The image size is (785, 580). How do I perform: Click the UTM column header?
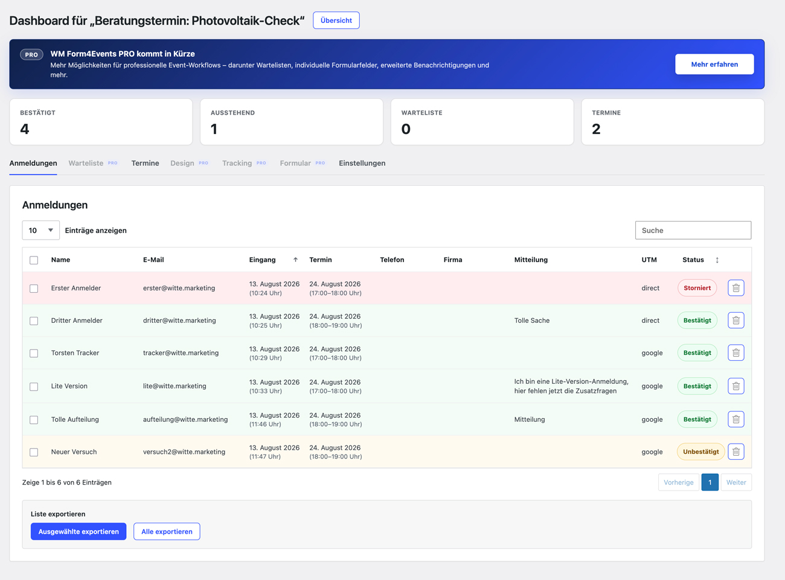click(x=649, y=260)
